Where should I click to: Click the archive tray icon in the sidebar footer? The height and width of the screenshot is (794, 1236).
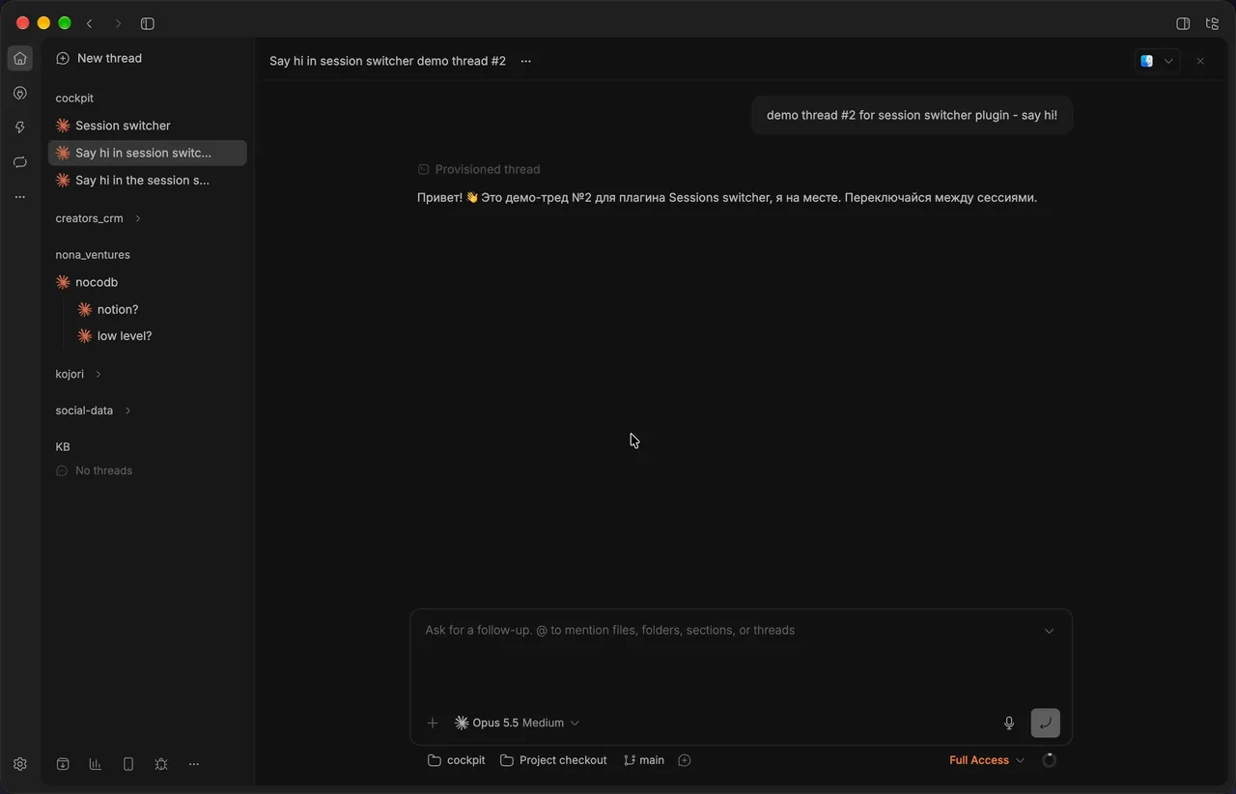point(63,764)
